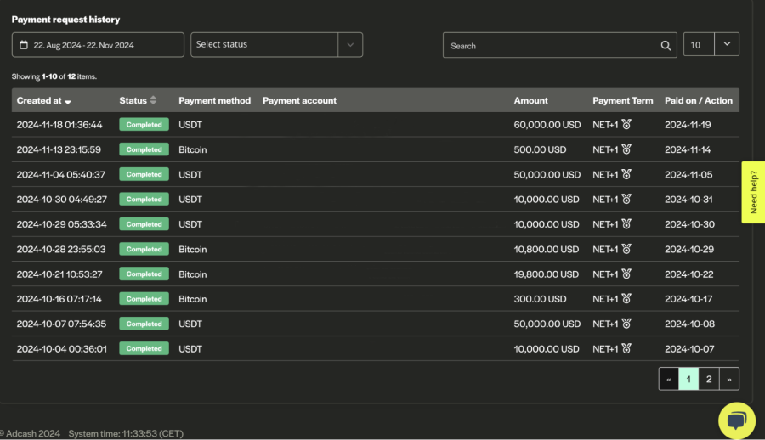Click medal icon in the 60,000.00 USD row
Image resolution: width=765 pixels, height=440 pixels.
coord(626,125)
